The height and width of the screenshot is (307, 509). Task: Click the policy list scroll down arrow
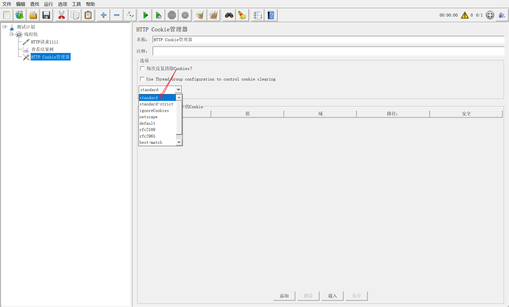pyautogui.click(x=179, y=142)
